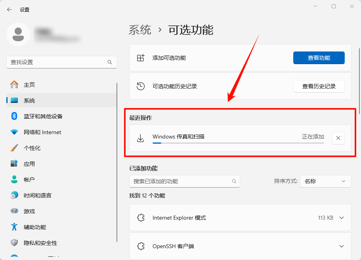Screen dimensions: 361x260
Task: Click 系统 in the breadcrumb header
Action: [139, 30]
